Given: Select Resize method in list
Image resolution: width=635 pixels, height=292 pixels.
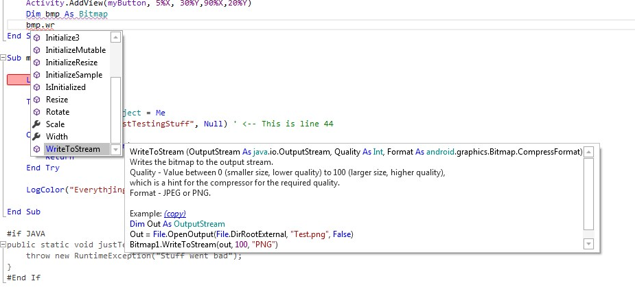Looking at the screenshot, I should pos(57,100).
